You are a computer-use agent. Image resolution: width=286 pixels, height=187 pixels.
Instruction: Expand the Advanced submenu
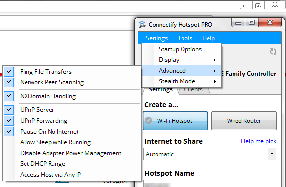point(182,71)
